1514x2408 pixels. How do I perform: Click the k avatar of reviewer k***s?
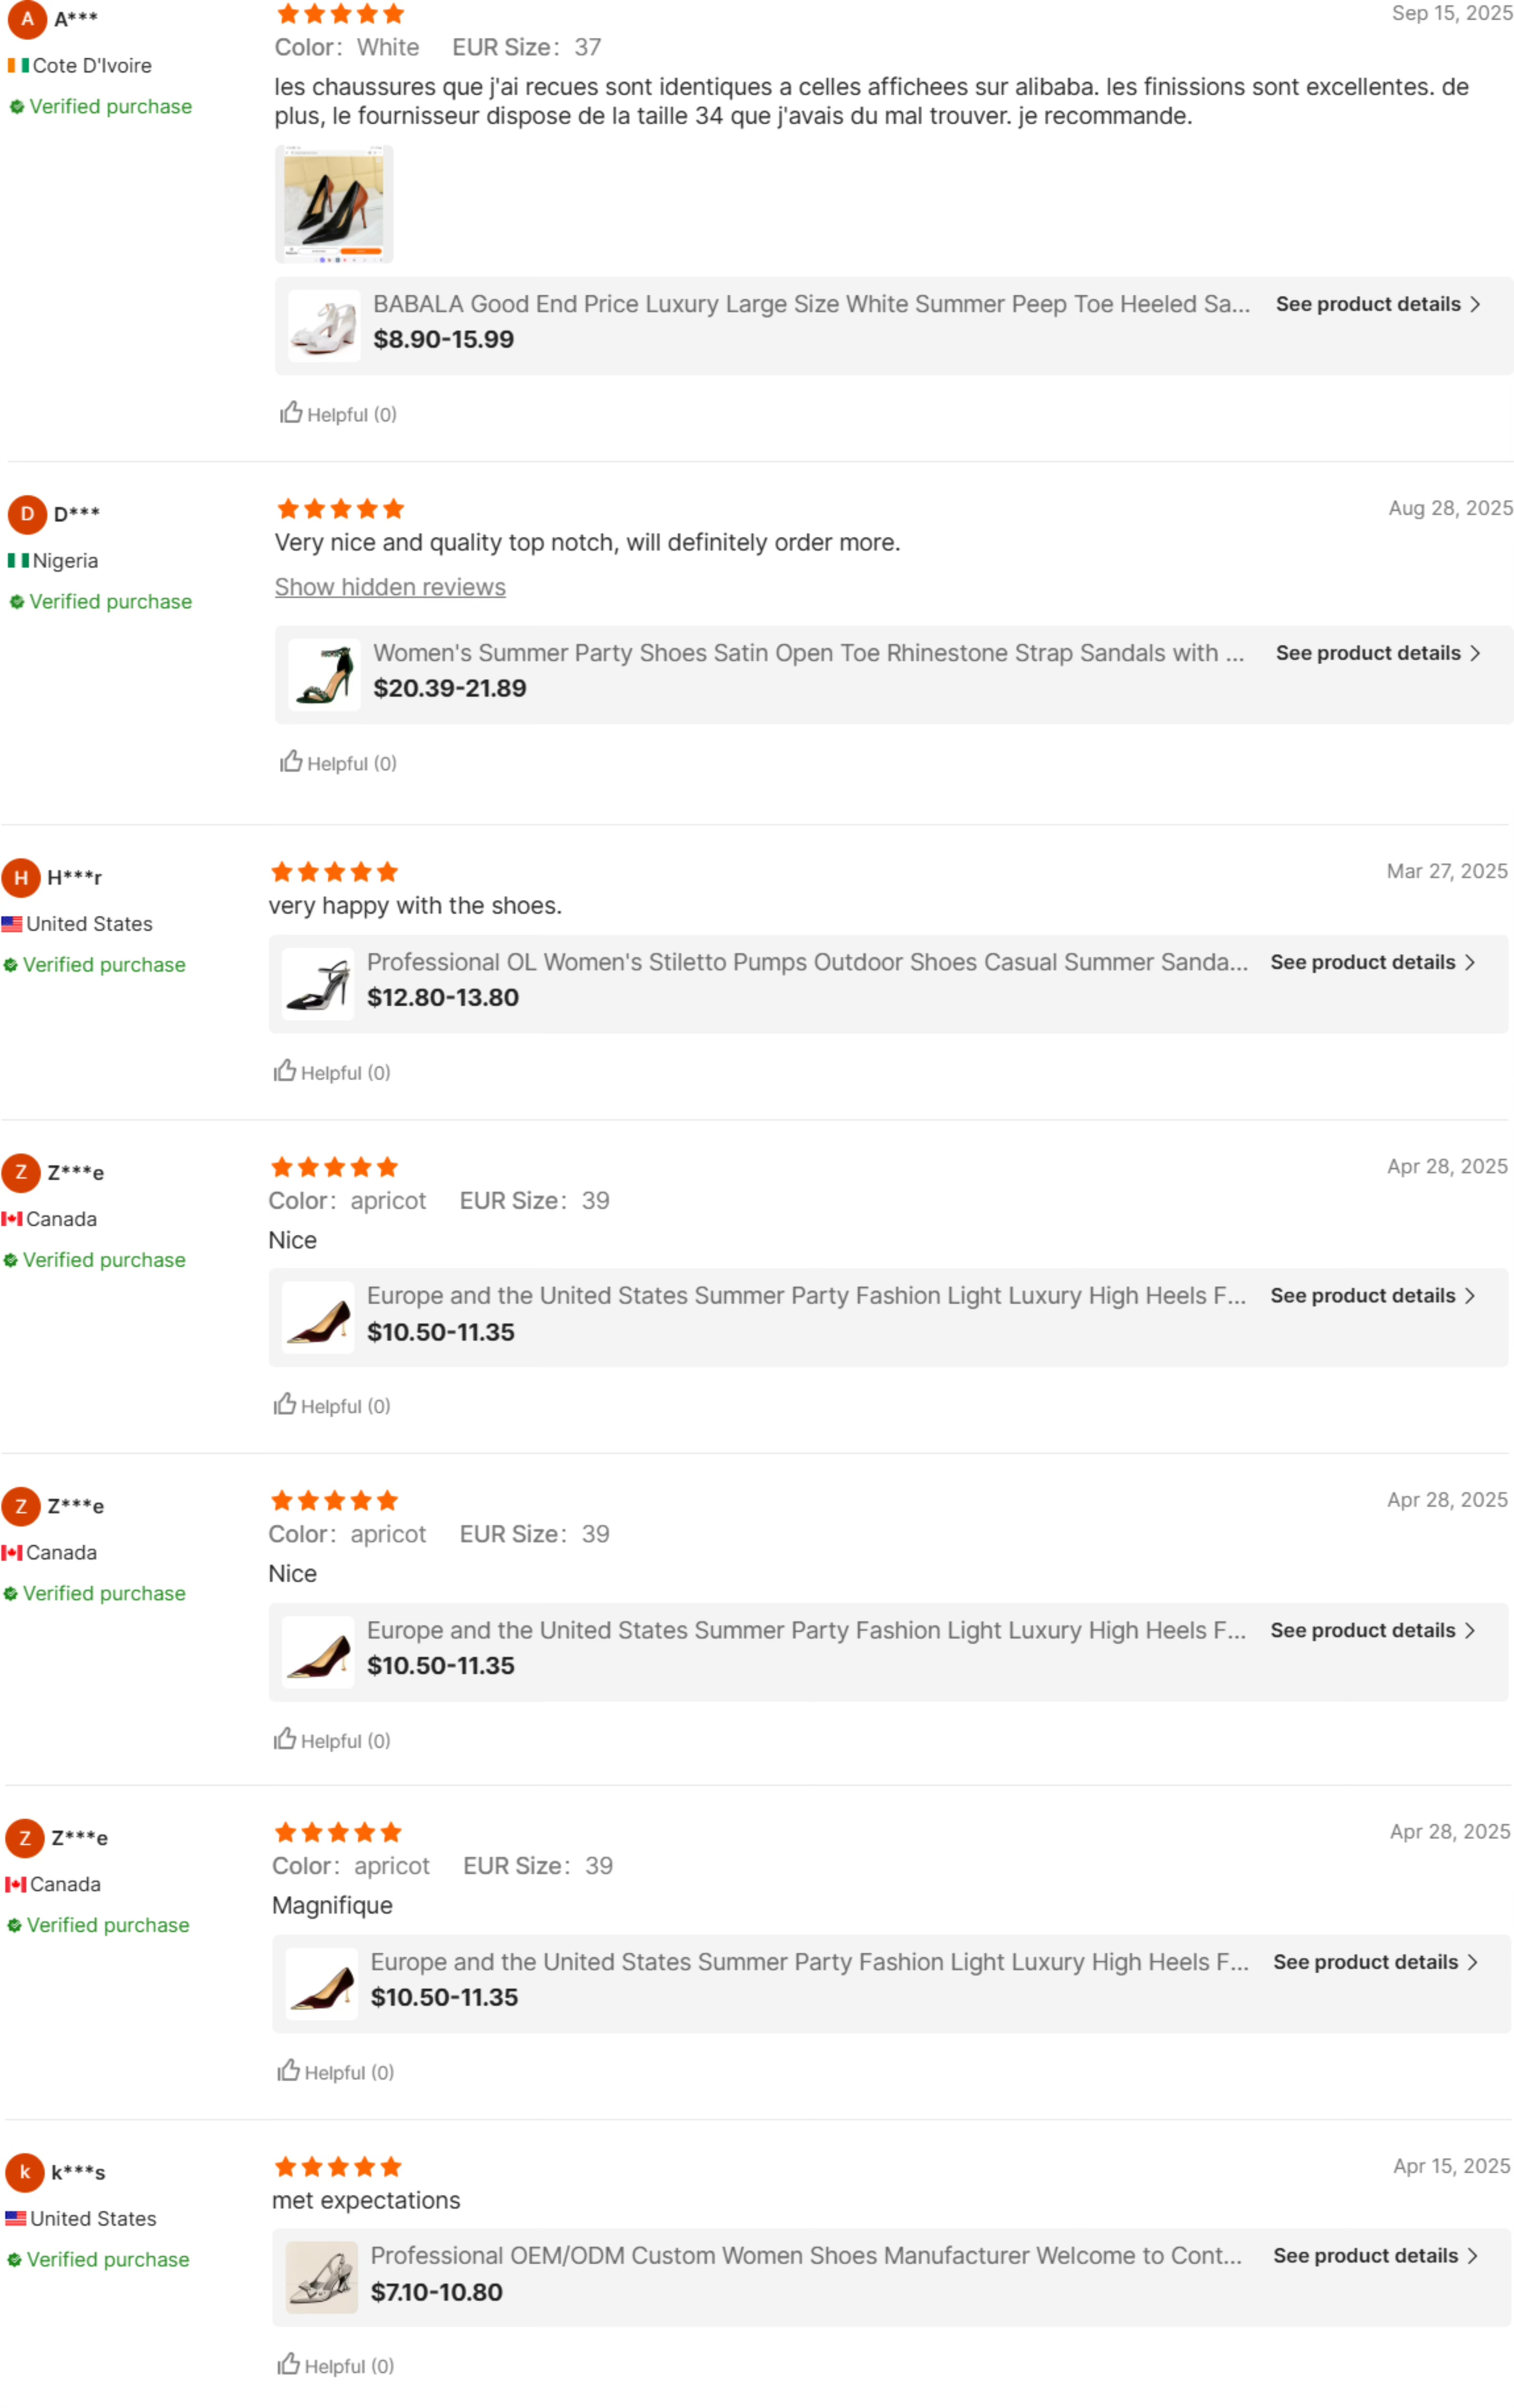pyautogui.click(x=25, y=2171)
